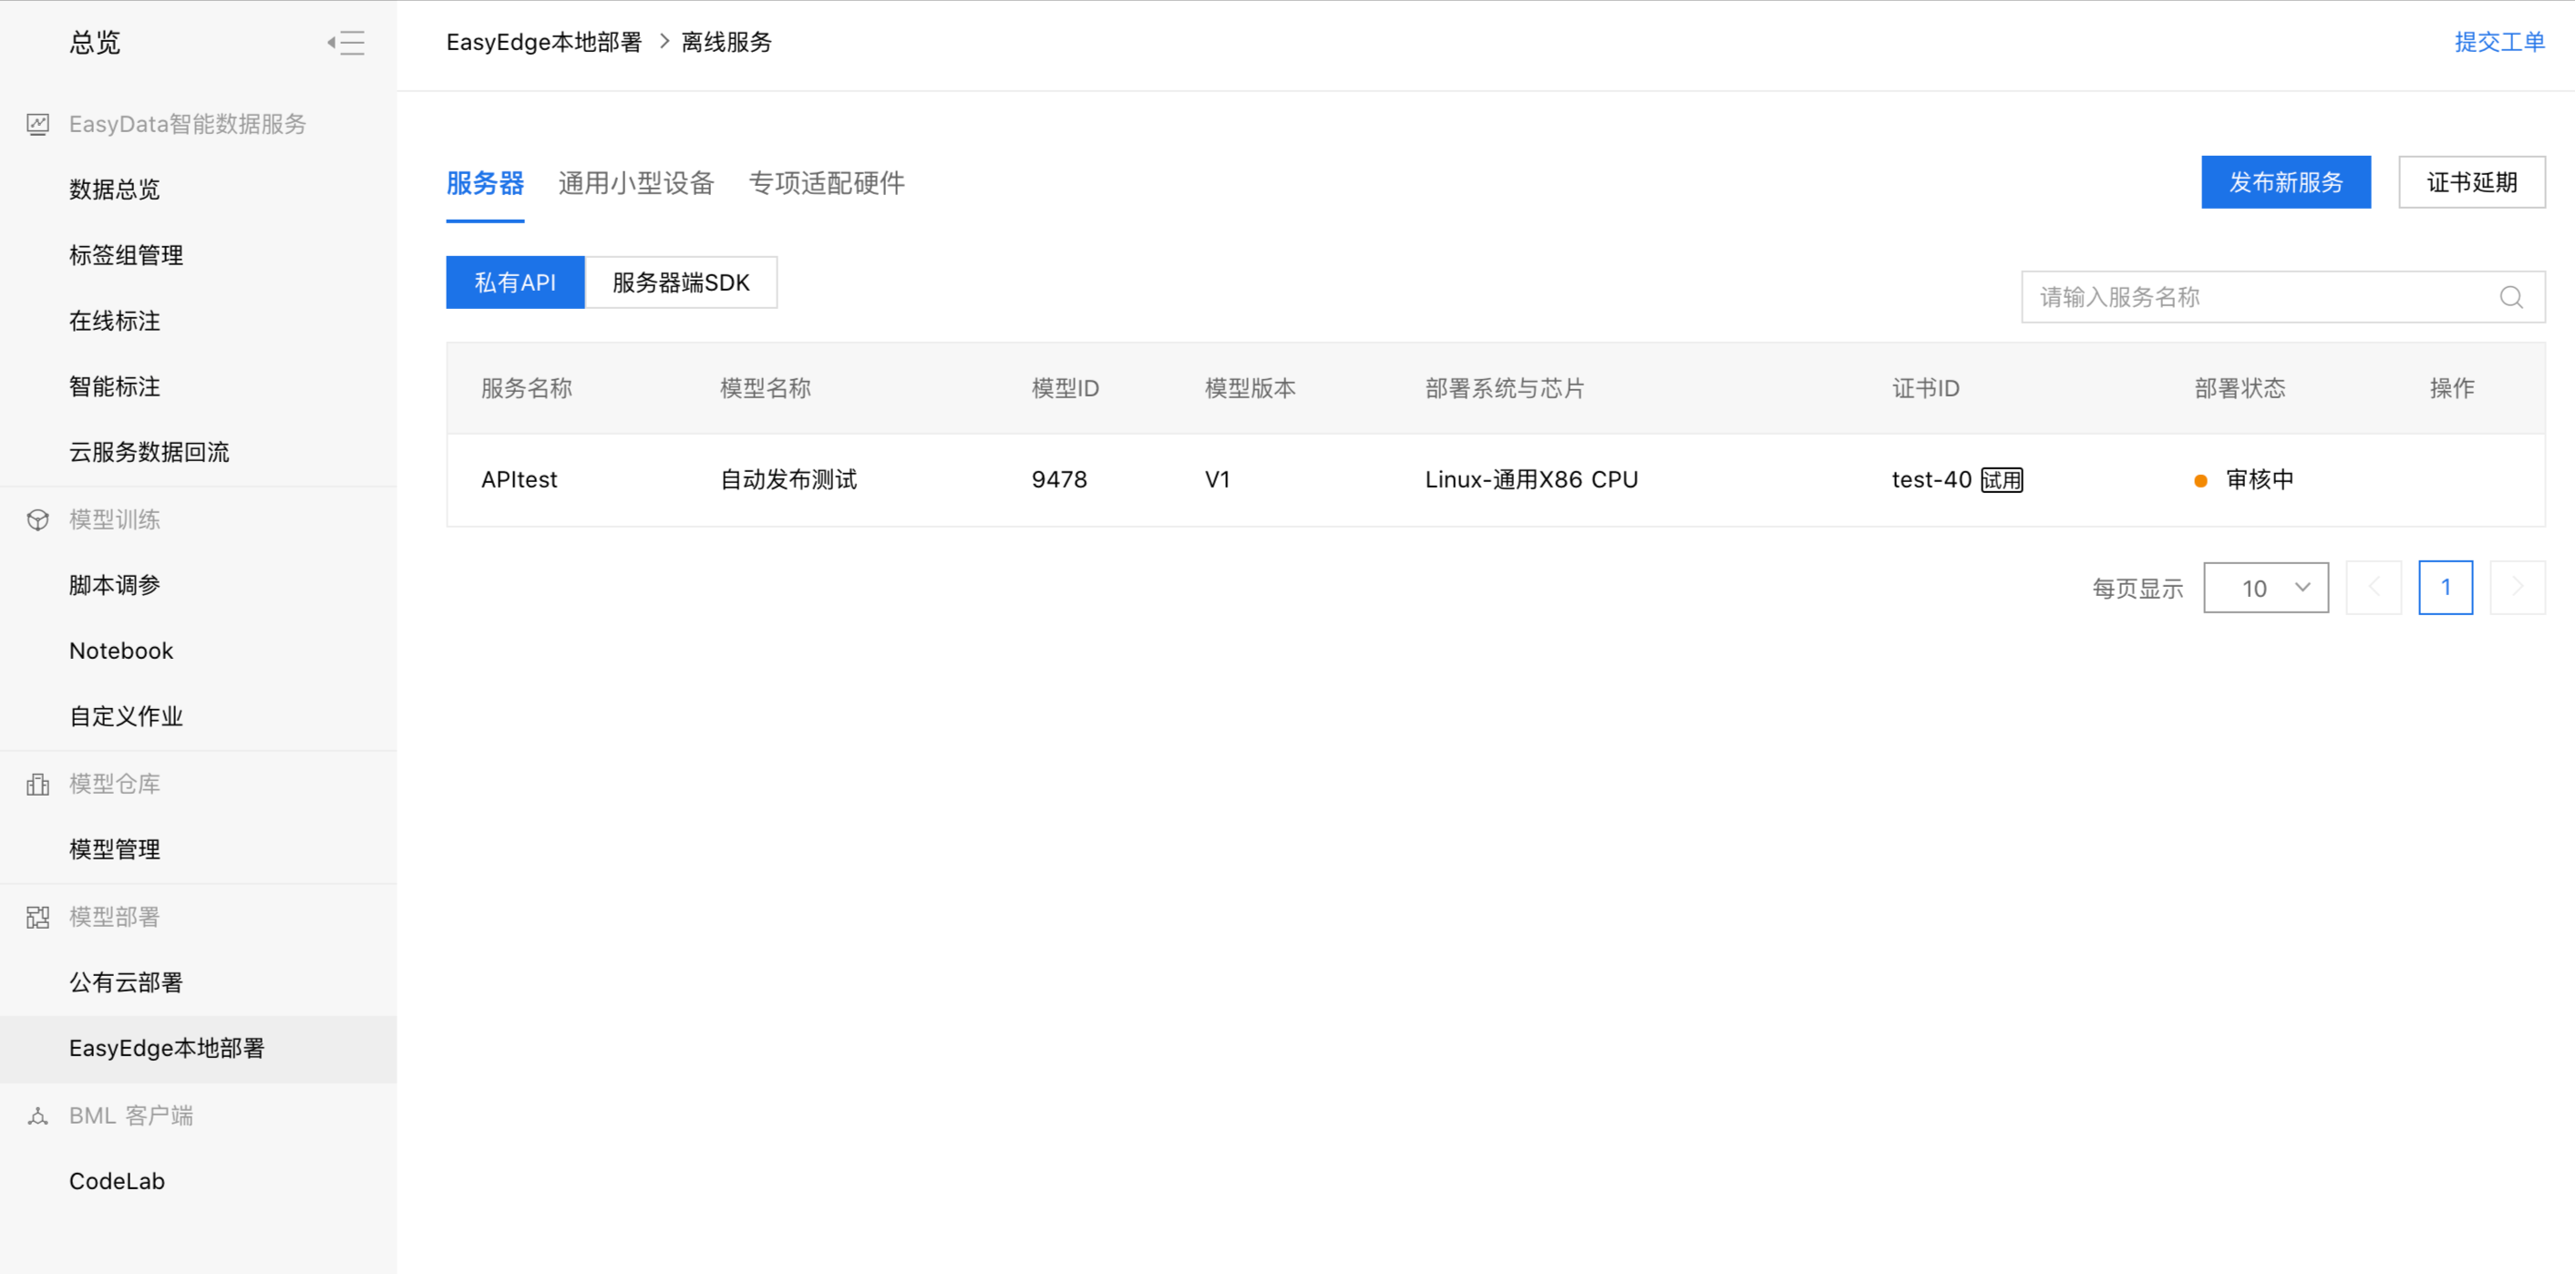The width and height of the screenshot is (2575, 1274).
Task: Select page 1 in pagination
Action: click(2445, 588)
